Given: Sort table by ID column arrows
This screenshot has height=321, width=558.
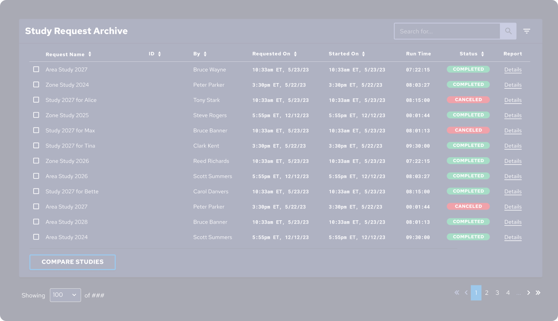Looking at the screenshot, I should 160,54.
